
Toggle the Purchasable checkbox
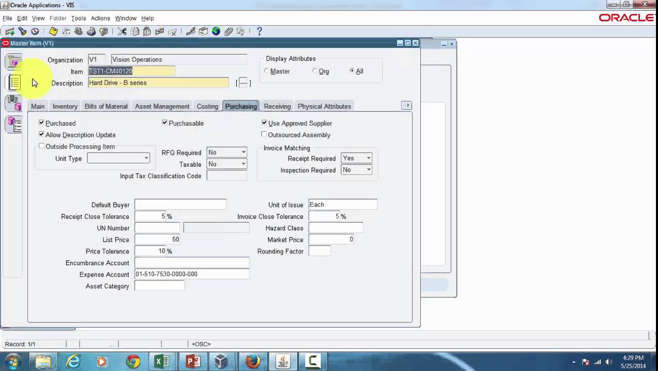click(x=165, y=123)
